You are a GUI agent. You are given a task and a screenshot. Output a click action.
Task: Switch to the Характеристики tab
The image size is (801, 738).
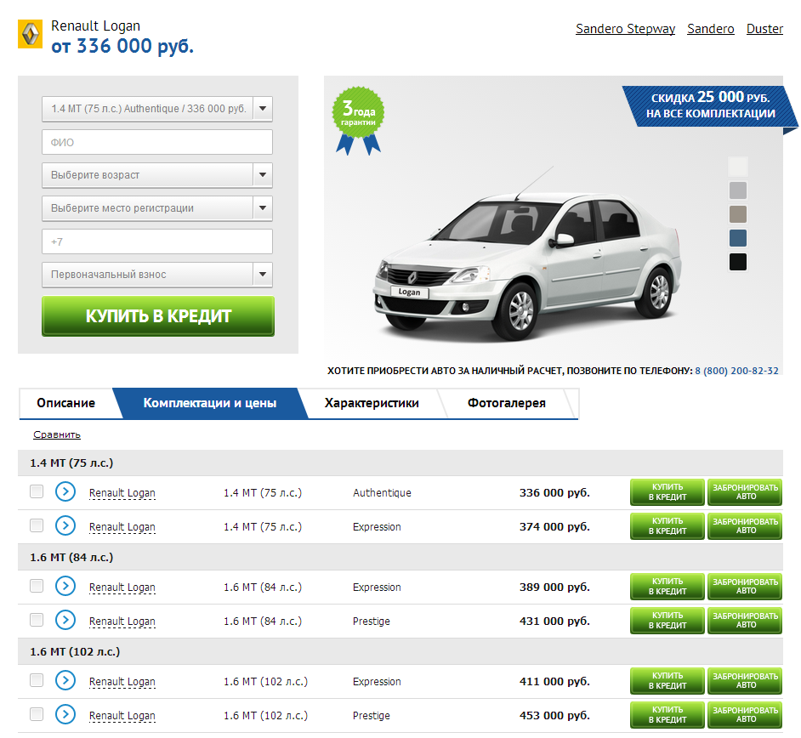pos(372,404)
